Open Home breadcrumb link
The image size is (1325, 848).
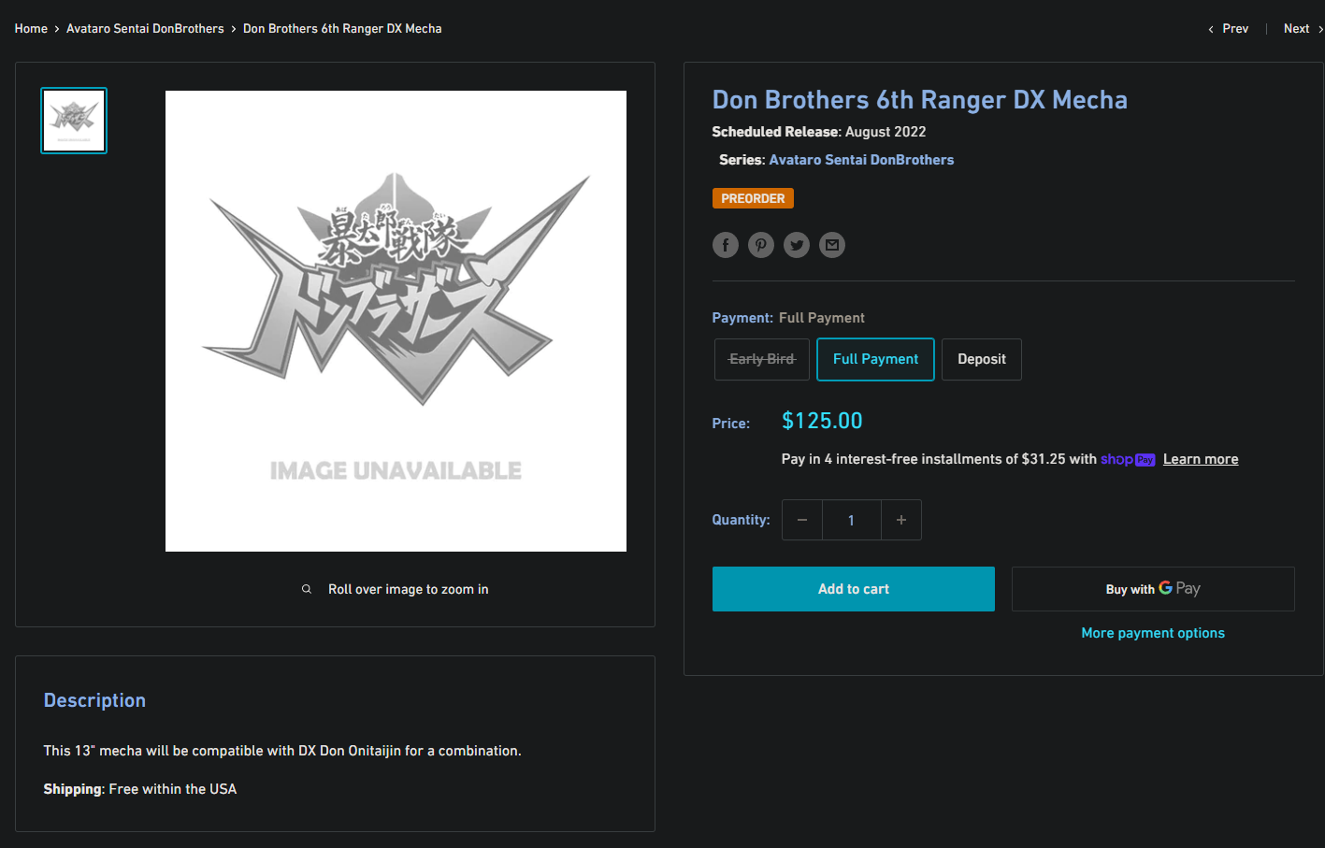click(31, 29)
